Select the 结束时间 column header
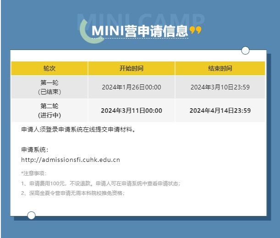 [220, 68]
